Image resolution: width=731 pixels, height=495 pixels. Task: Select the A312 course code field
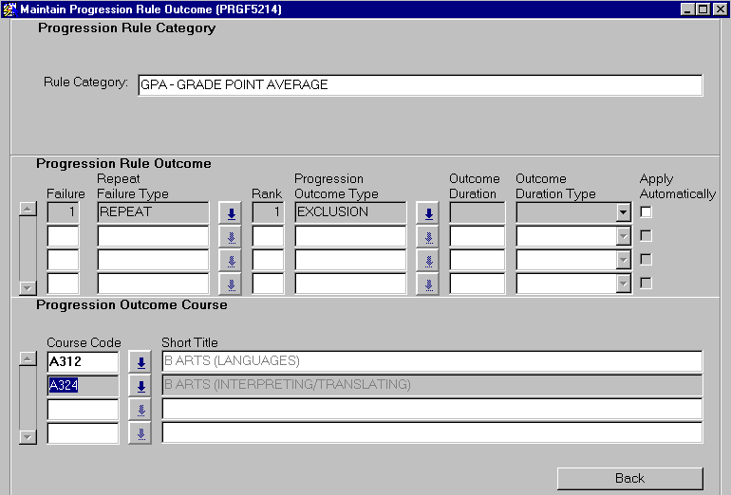click(83, 362)
